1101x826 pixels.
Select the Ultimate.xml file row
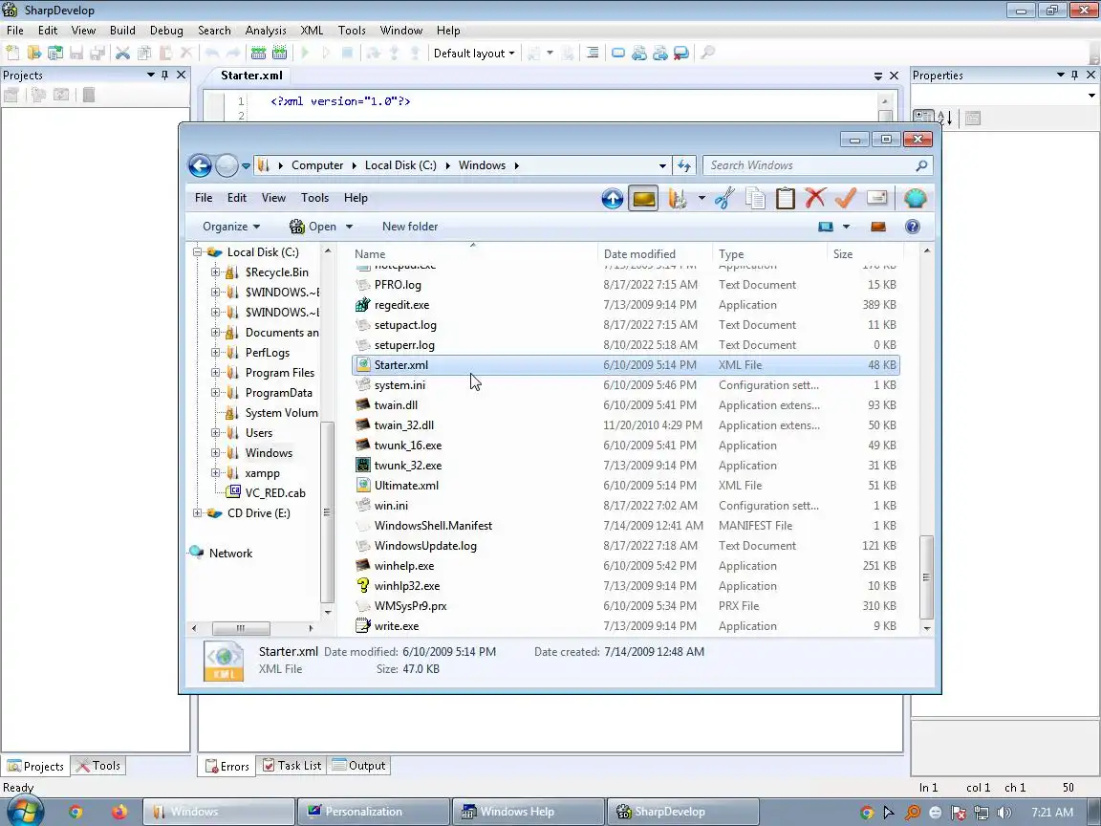tap(625, 486)
